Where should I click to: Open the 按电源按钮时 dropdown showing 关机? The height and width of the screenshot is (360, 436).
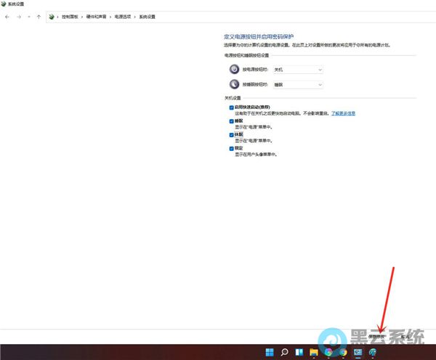pos(297,70)
